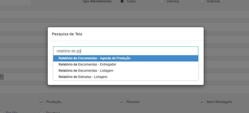Toggle the Resumo checkbox
The image size is (249, 113).
[x=122, y=102]
